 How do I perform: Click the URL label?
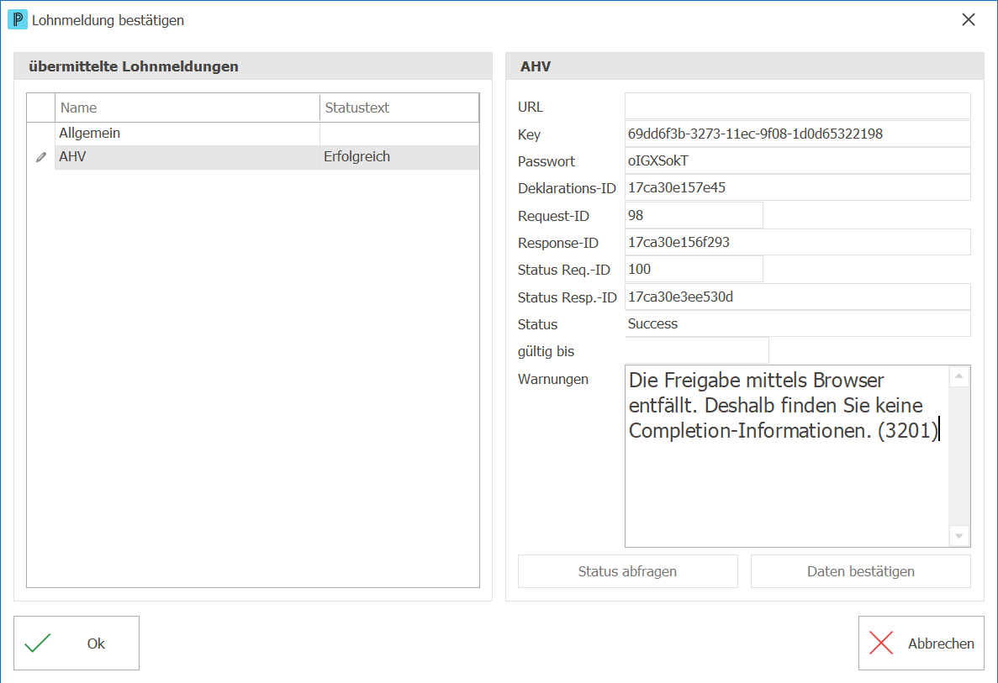pos(531,107)
